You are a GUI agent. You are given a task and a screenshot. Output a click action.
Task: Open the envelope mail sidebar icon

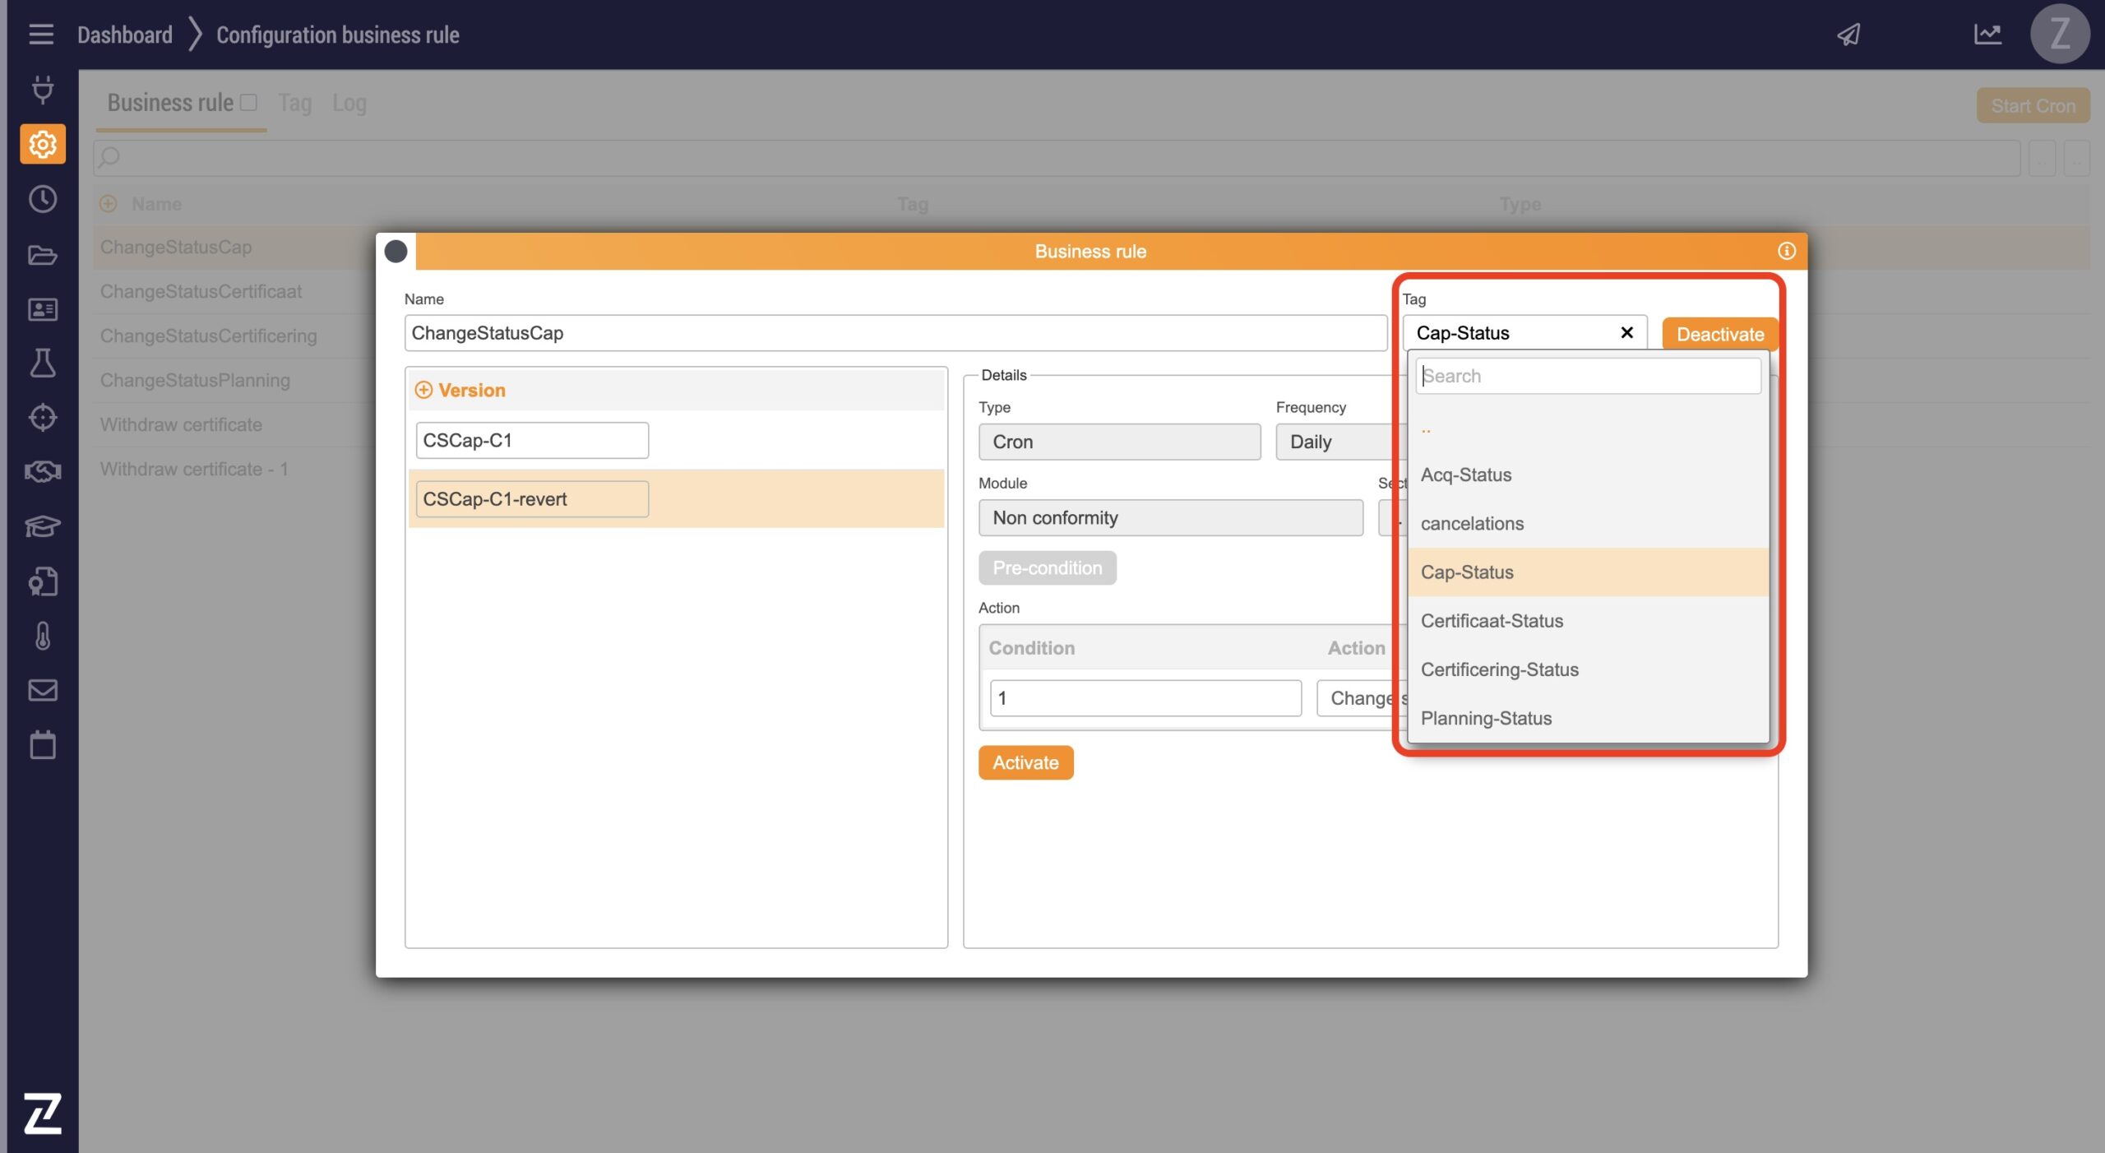[x=43, y=690]
